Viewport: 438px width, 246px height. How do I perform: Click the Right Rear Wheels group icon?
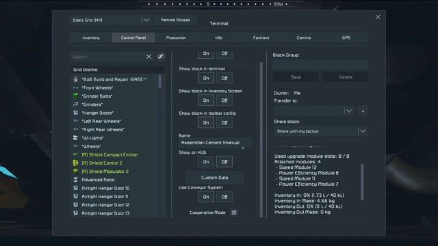tap(75, 129)
